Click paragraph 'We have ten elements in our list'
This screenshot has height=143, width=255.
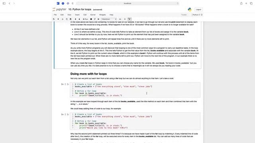click(x=120, y=39)
